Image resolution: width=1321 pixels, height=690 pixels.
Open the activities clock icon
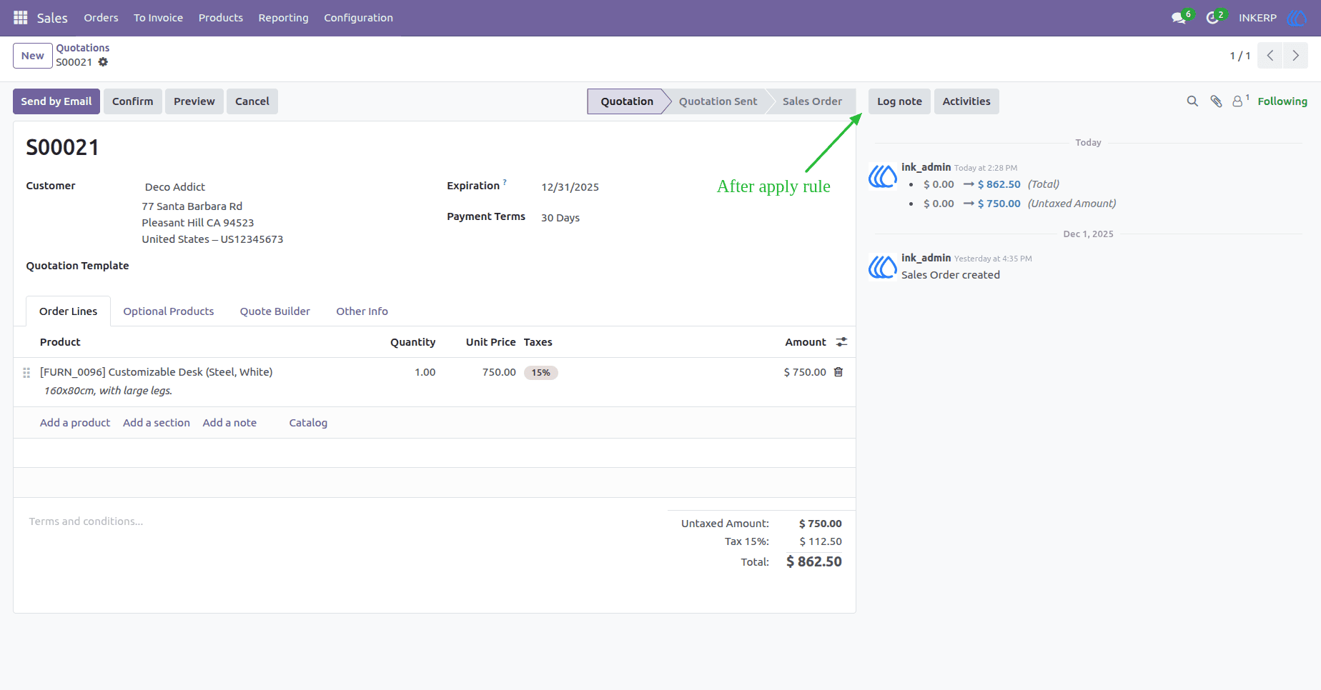[x=1212, y=18]
